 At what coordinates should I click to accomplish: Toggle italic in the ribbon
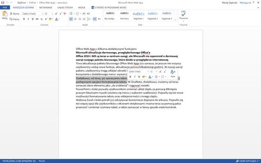(28, 19)
